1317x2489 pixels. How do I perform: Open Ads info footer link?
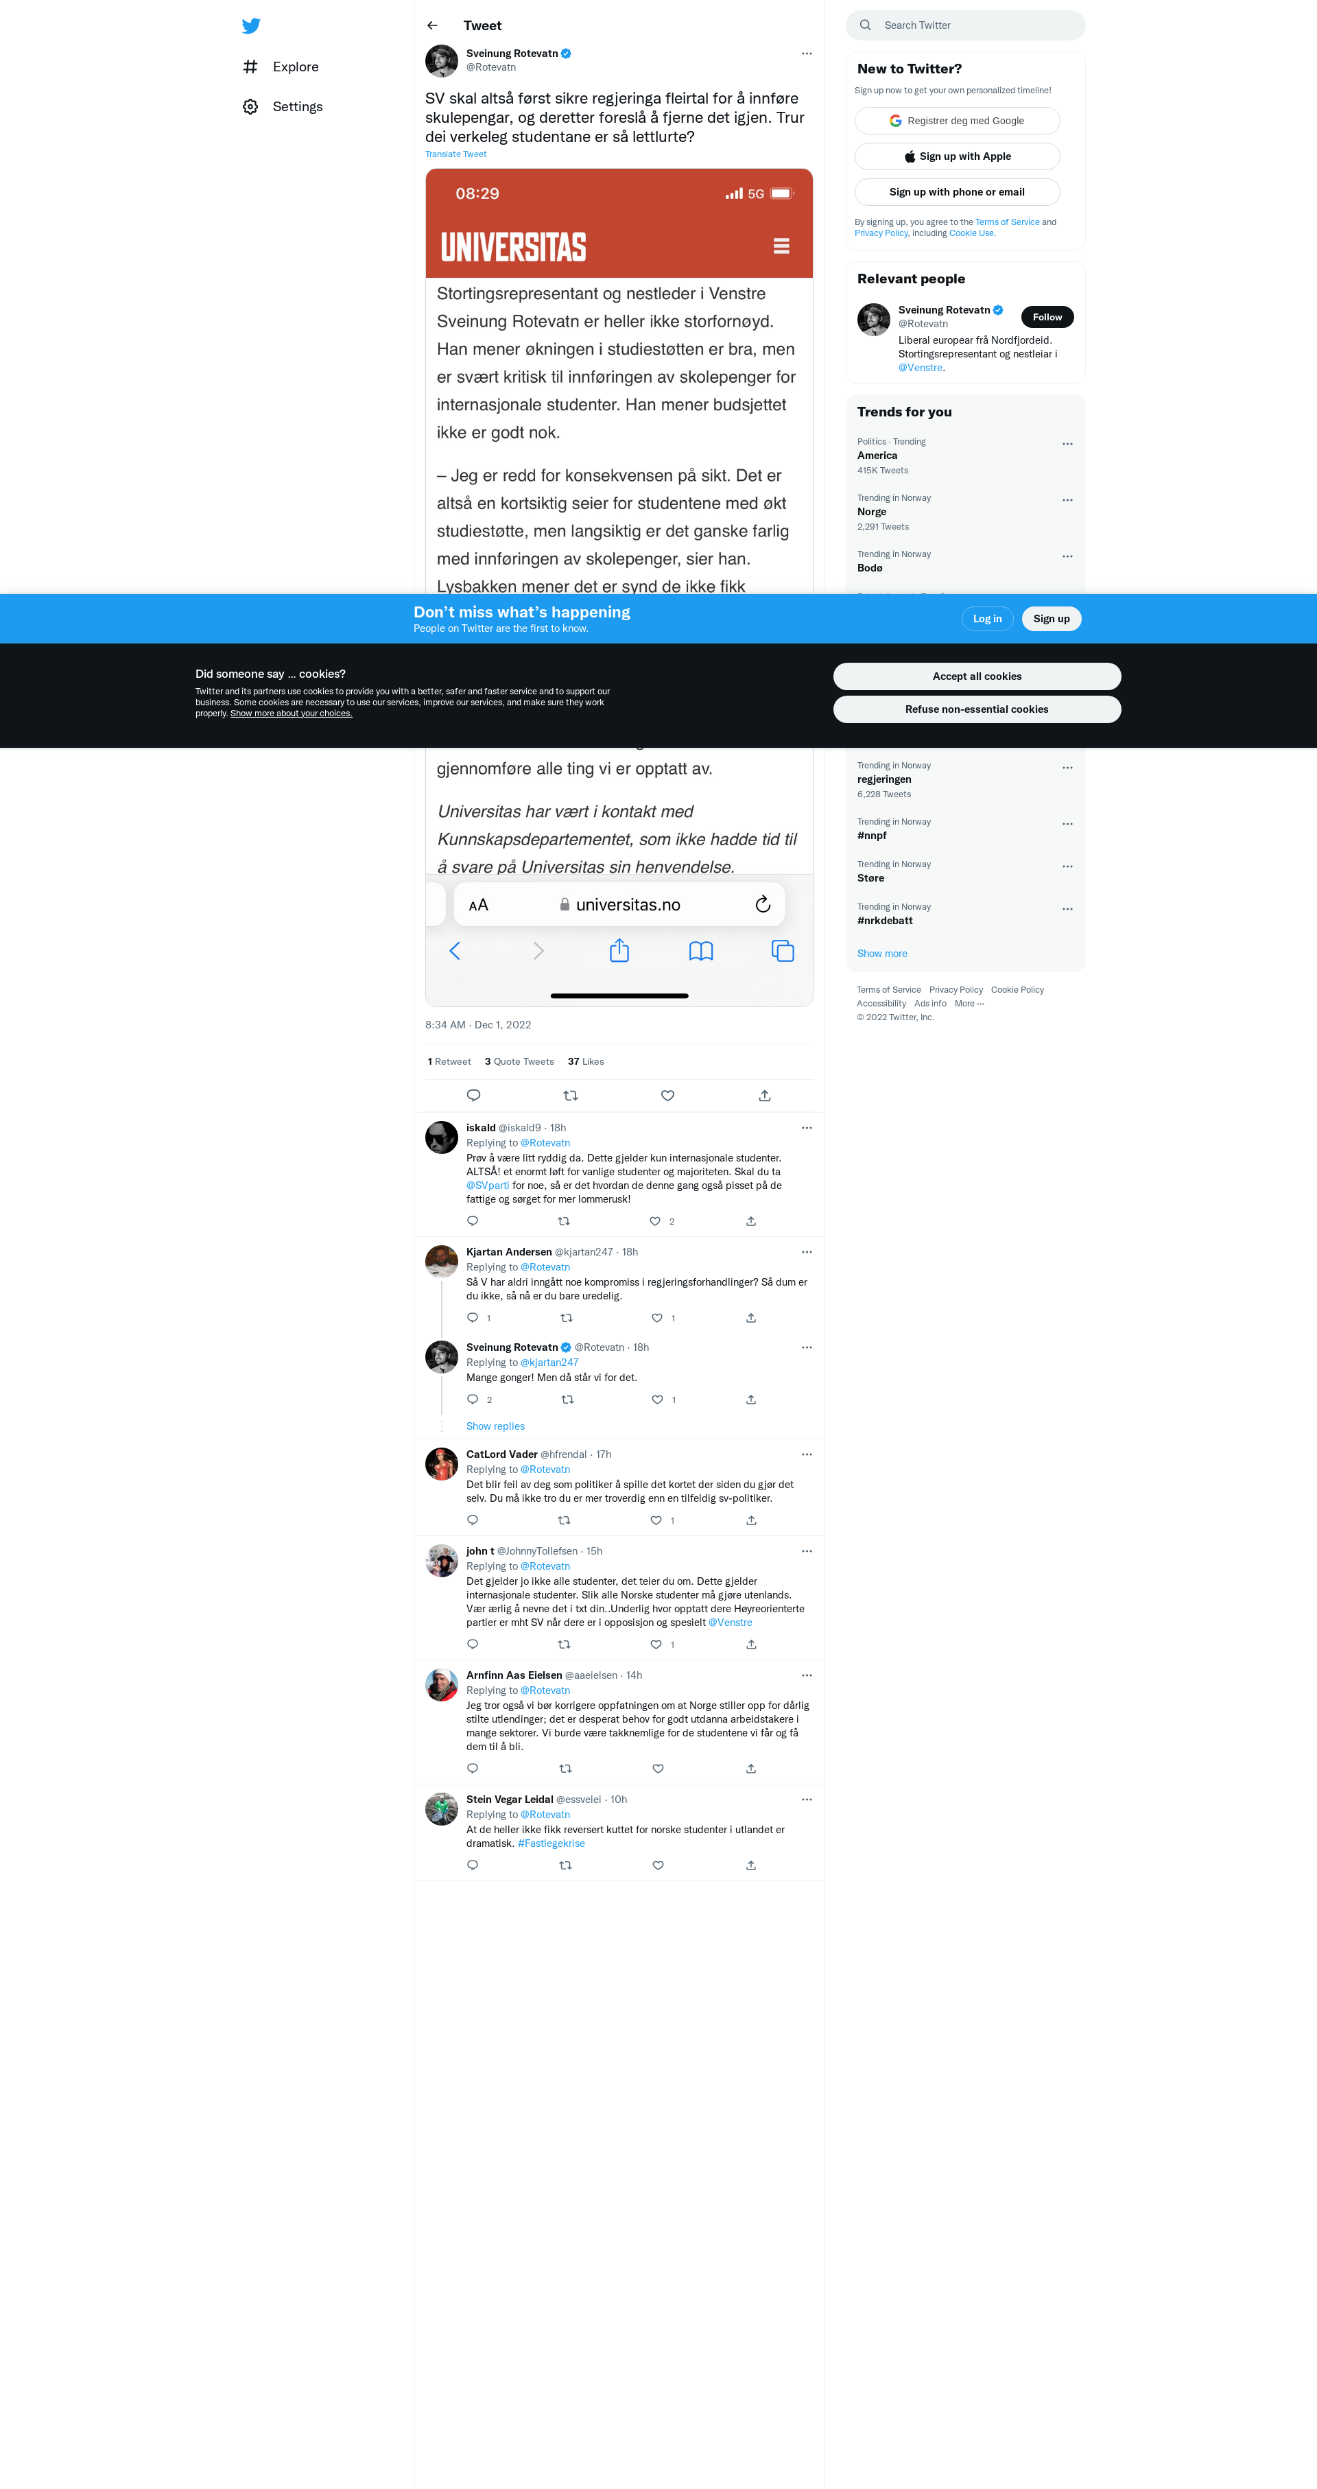pyautogui.click(x=931, y=1004)
